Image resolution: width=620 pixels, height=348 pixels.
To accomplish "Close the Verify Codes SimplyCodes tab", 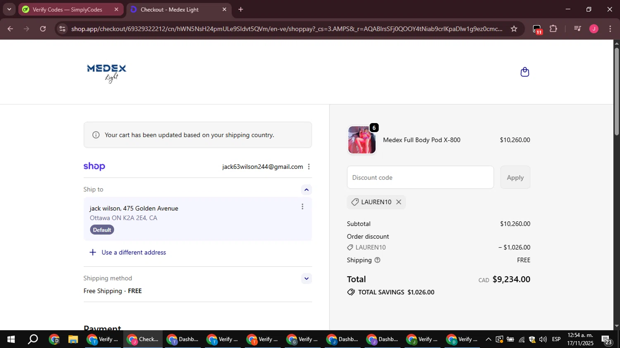I will [117, 9].
